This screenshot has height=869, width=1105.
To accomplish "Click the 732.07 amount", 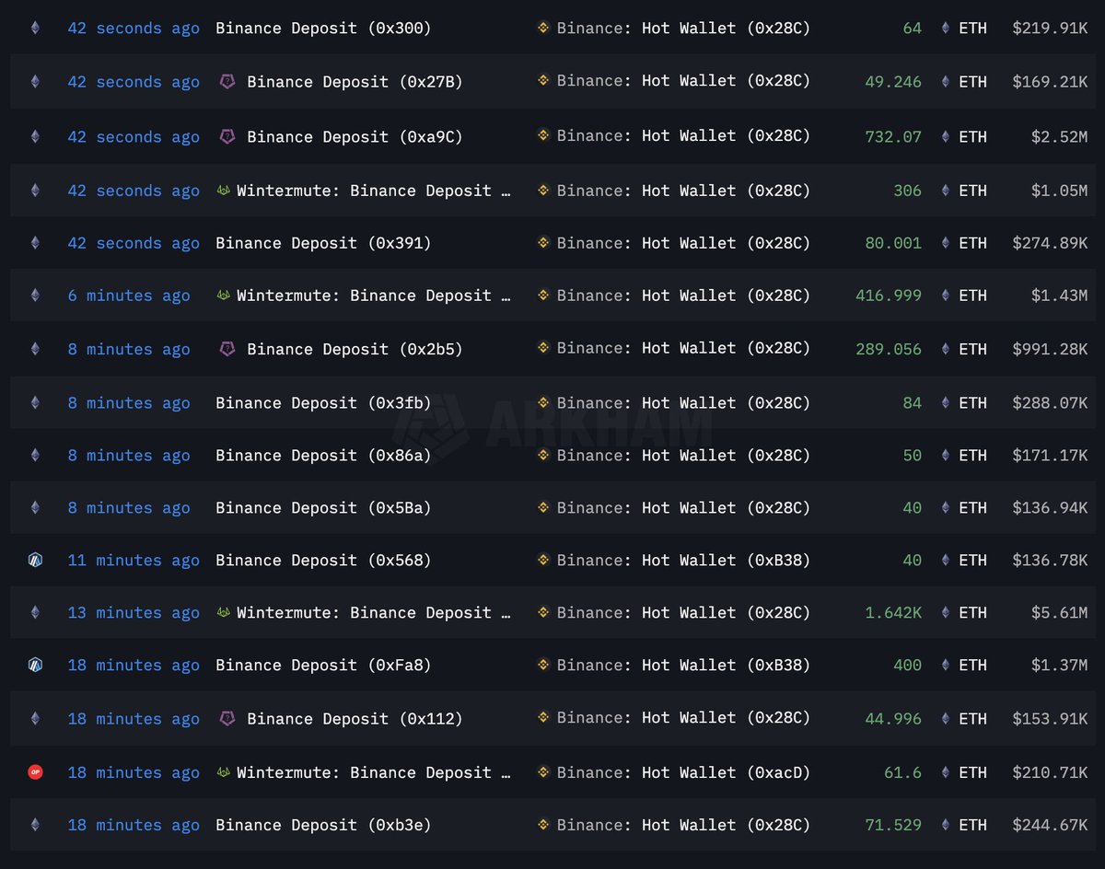I will pos(893,136).
